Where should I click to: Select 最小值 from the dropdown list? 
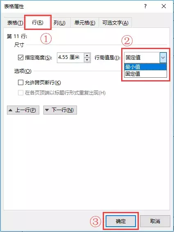[x=146, y=67]
